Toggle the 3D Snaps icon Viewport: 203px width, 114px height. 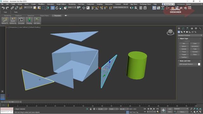pos(93,8)
